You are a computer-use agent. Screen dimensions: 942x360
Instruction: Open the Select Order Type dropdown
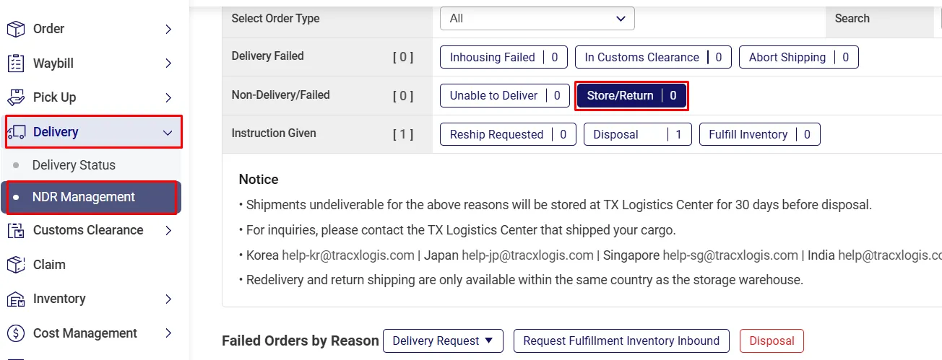537,19
